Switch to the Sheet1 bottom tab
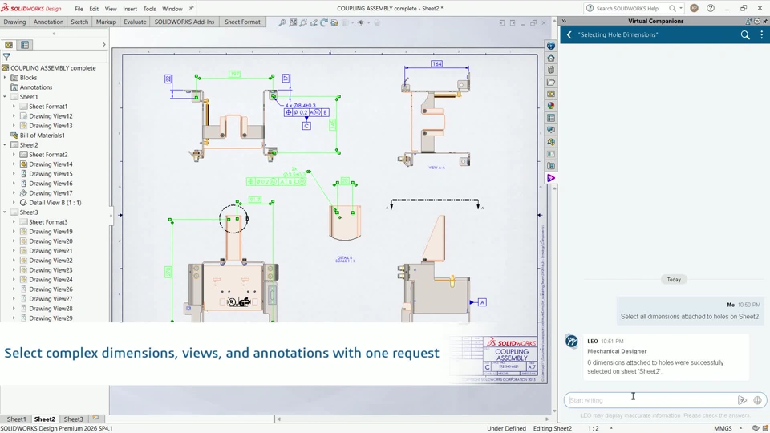The height and width of the screenshot is (433, 770). click(16, 419)
